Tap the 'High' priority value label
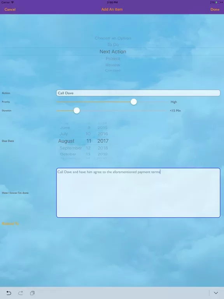The image size is (224, 299). pos(174,102)
